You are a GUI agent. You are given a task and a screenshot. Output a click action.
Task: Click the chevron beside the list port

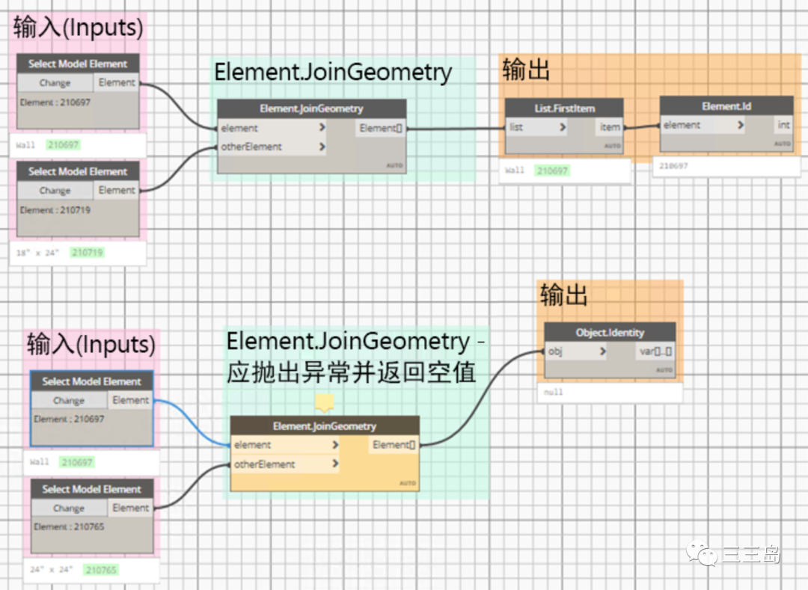563,126
